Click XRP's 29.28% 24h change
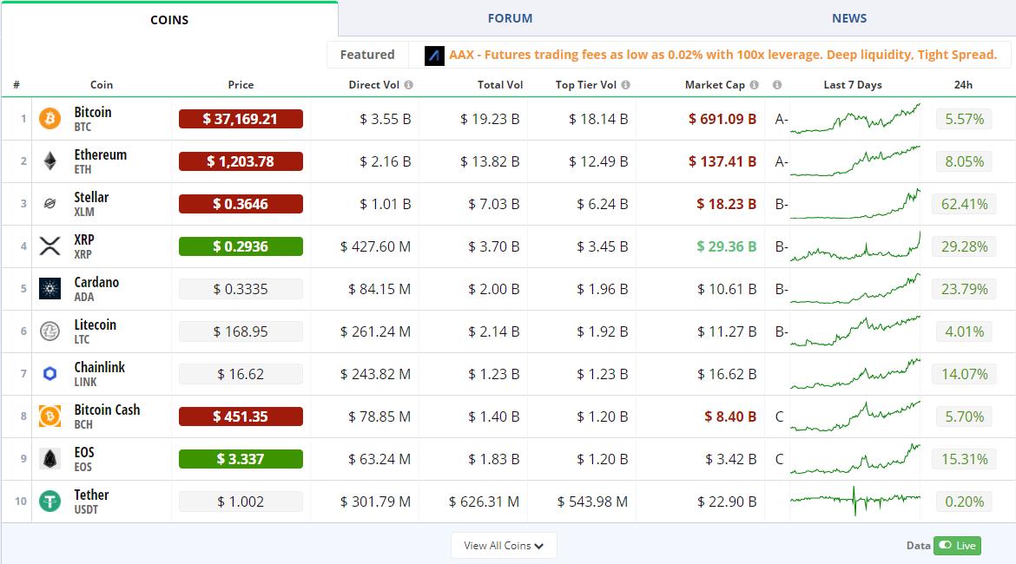The height and width of the screenshot is (564, 1016). pyautogui.click(x=964, y=246)
